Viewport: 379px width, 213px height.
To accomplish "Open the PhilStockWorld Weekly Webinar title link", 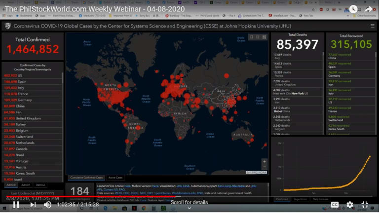I will (x=95, y=9).
